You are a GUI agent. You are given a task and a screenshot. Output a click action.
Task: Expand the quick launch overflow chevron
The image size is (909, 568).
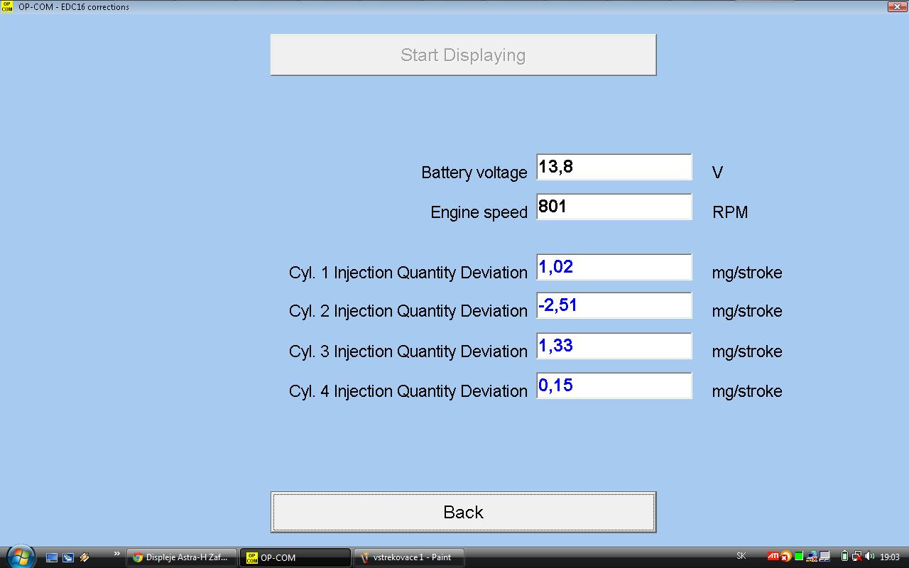click(x=117, y=554)
